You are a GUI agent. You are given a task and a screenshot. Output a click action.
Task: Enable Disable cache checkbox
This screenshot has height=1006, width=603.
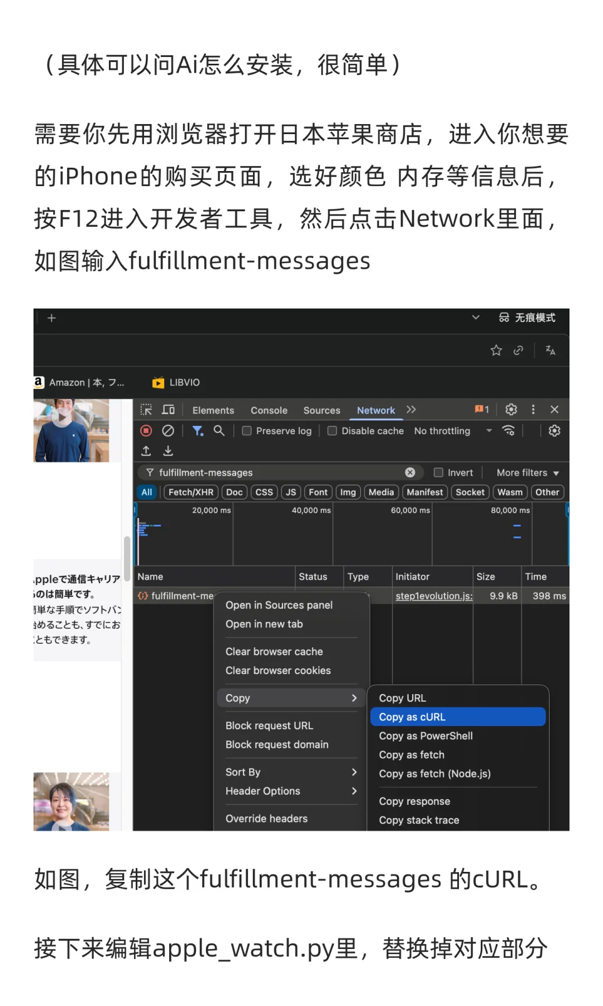click(x=332, y=431)
